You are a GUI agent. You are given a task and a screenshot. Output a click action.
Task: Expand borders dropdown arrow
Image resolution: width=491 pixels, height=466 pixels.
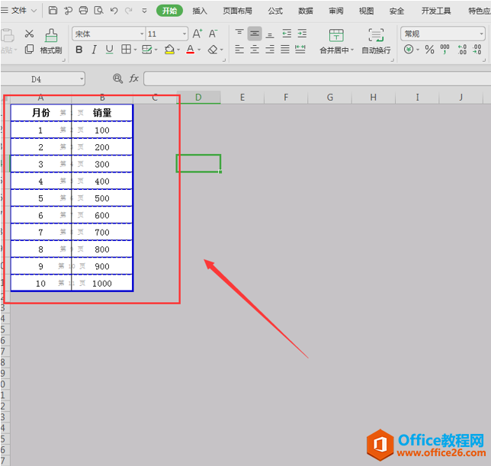coord(135,50)
